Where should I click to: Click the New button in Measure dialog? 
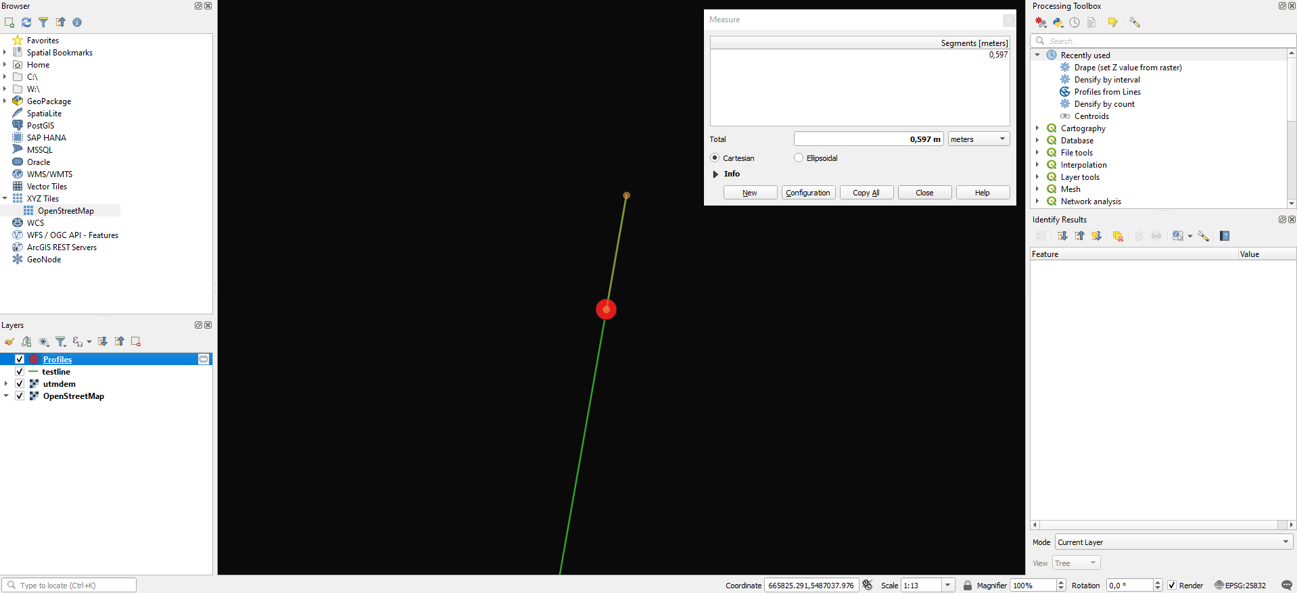[750, 193]
